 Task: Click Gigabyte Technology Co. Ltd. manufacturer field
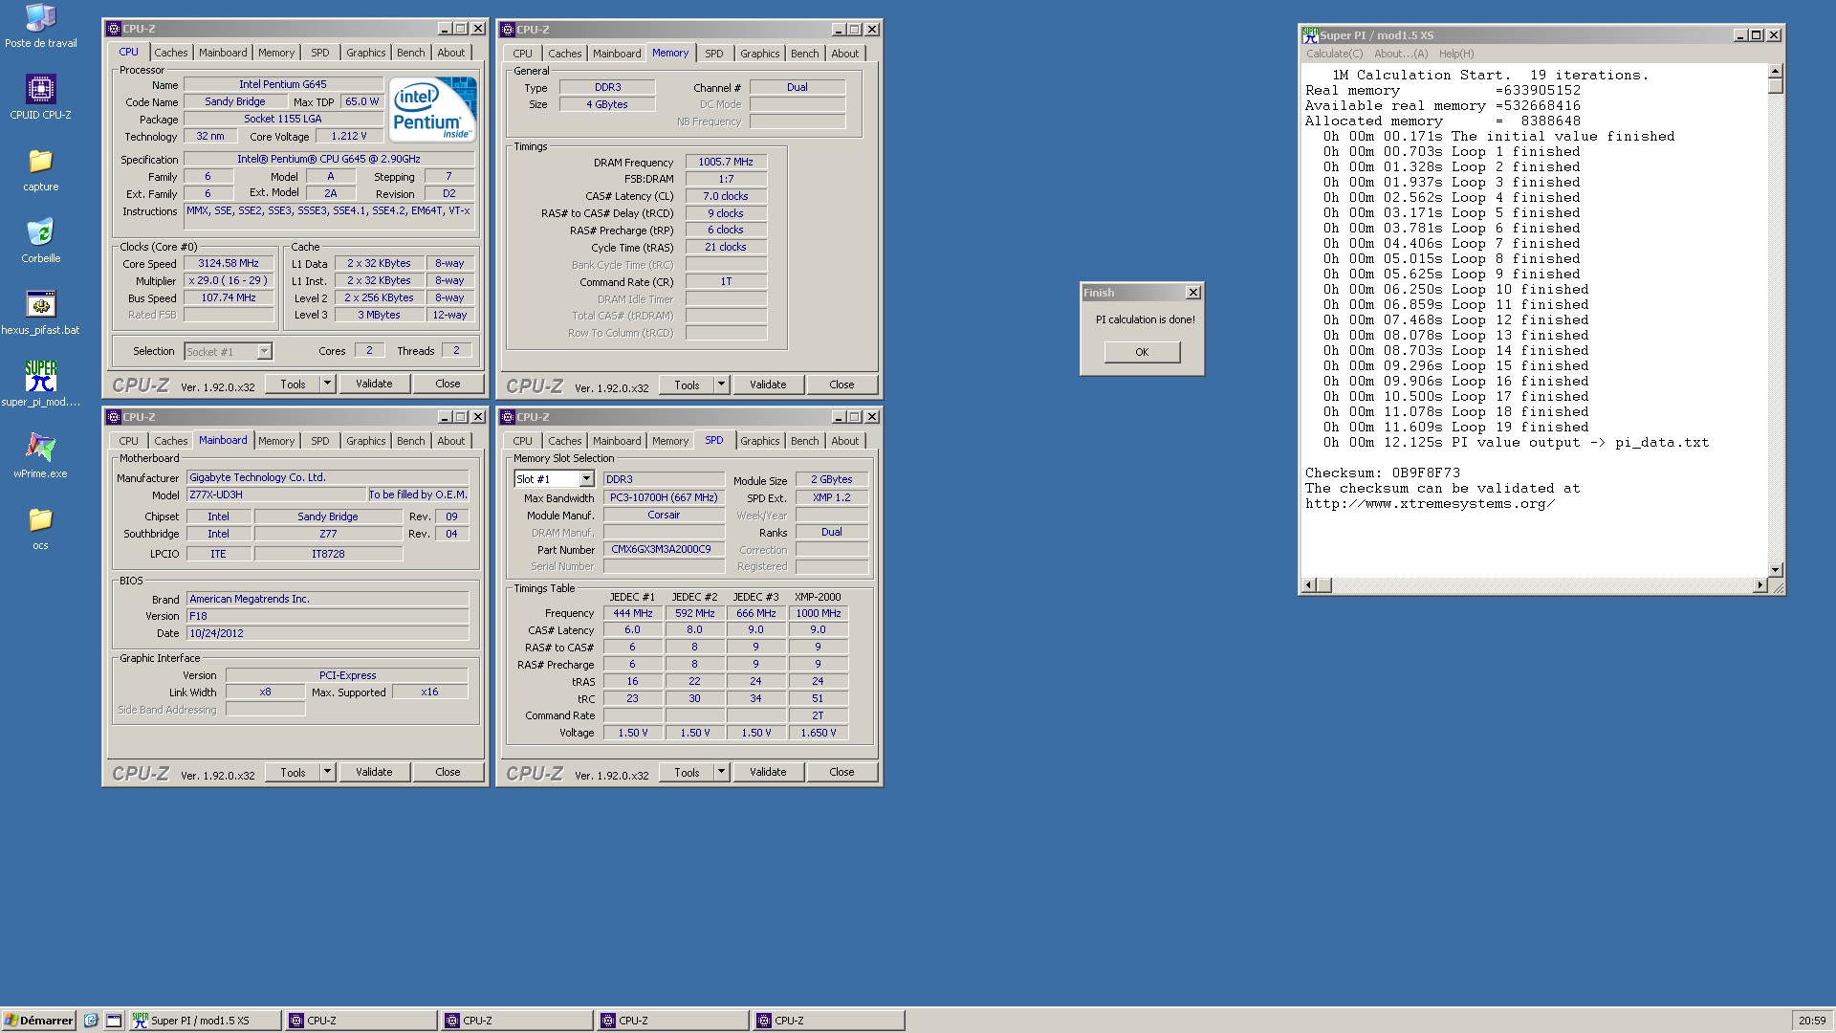point(328,477)
